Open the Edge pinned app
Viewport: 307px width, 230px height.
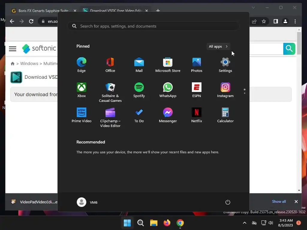[82, 65]
